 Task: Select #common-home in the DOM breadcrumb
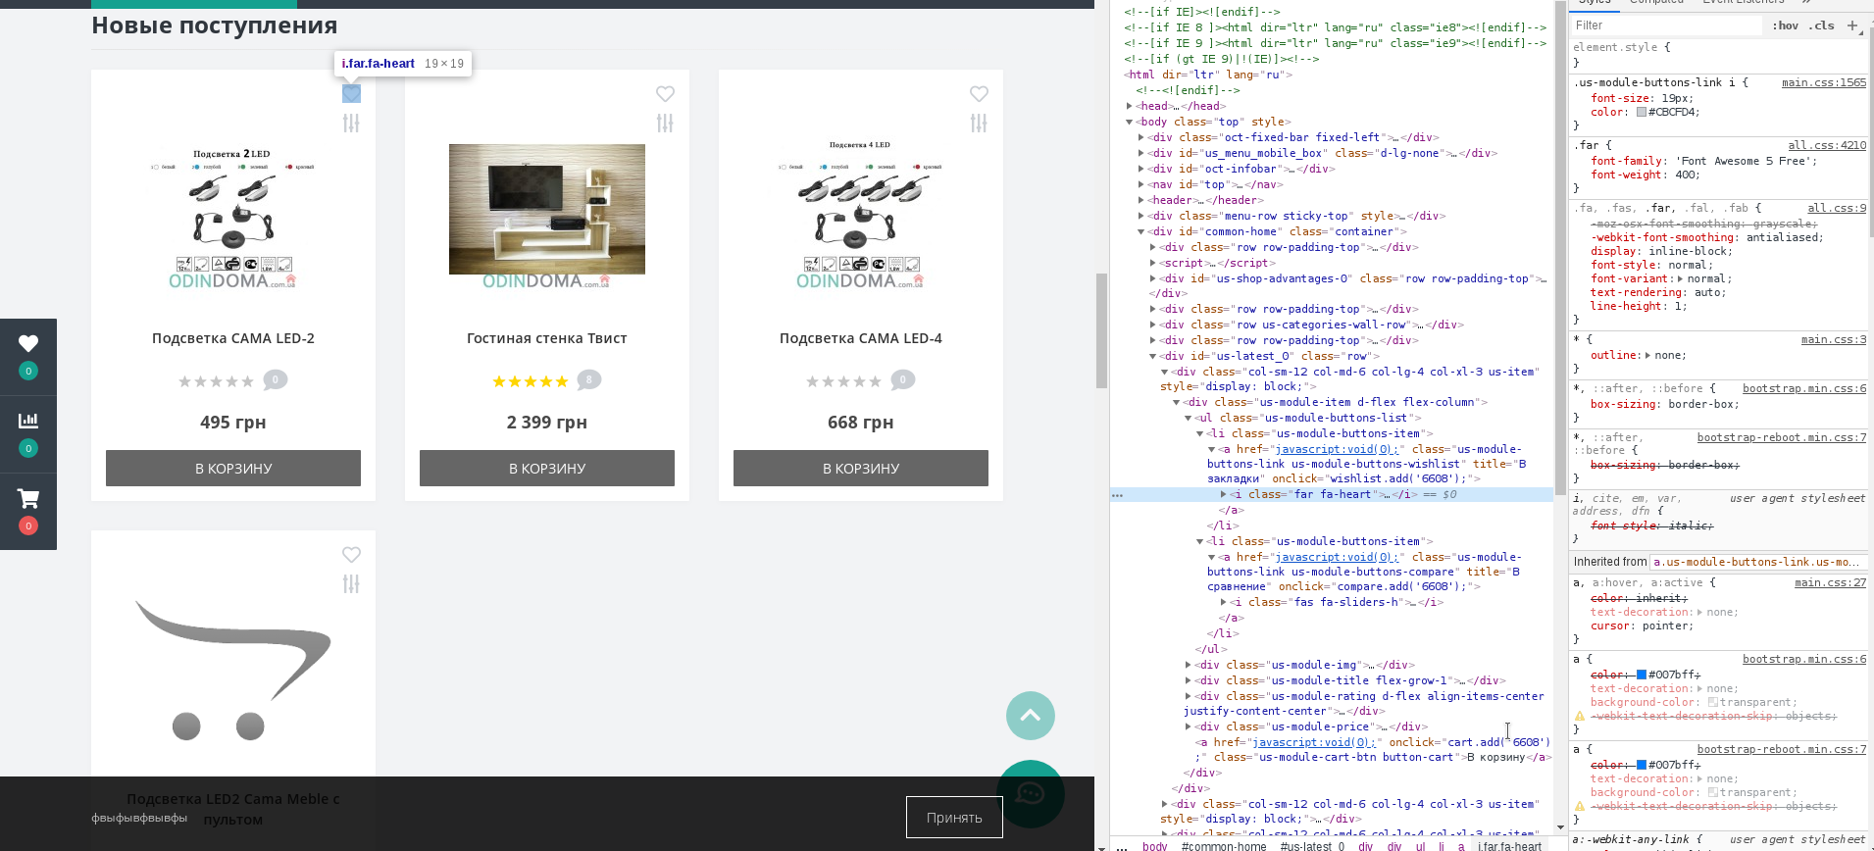(x=1223, y=845)
